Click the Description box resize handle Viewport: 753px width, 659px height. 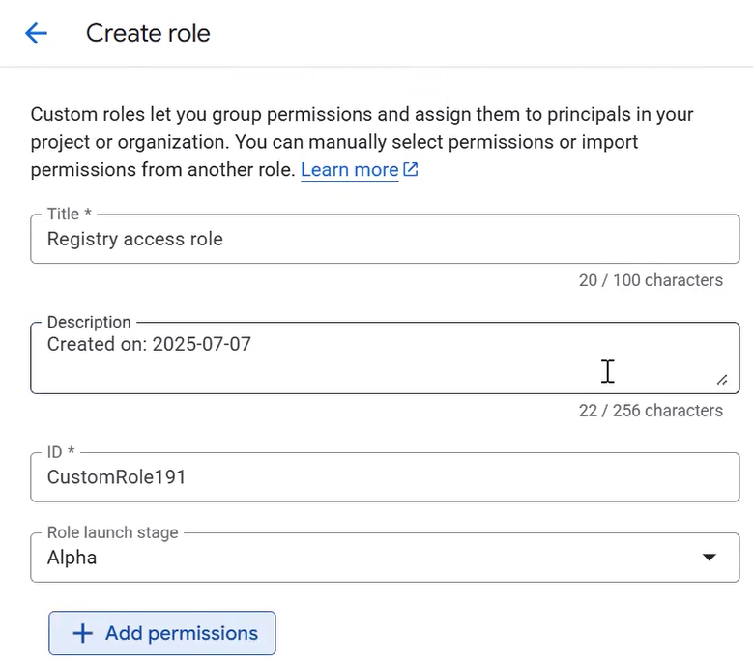point(721,380)
